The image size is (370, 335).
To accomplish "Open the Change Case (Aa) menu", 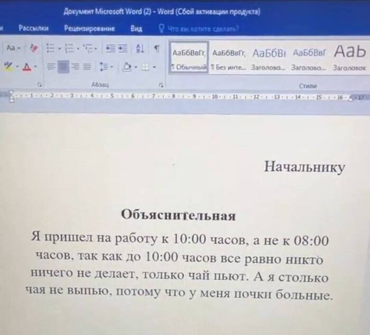I will (13, 48).
